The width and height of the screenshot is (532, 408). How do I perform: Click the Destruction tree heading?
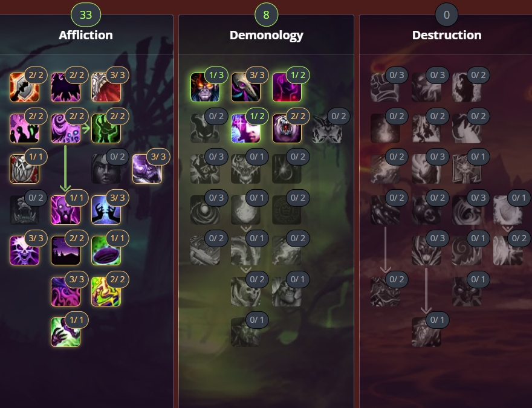(447, 35)
